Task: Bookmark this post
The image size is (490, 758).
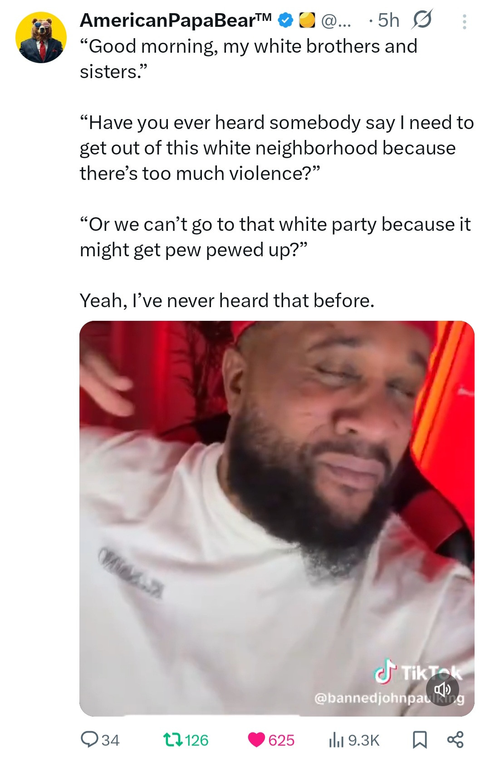Action: [x=419, y=740]
